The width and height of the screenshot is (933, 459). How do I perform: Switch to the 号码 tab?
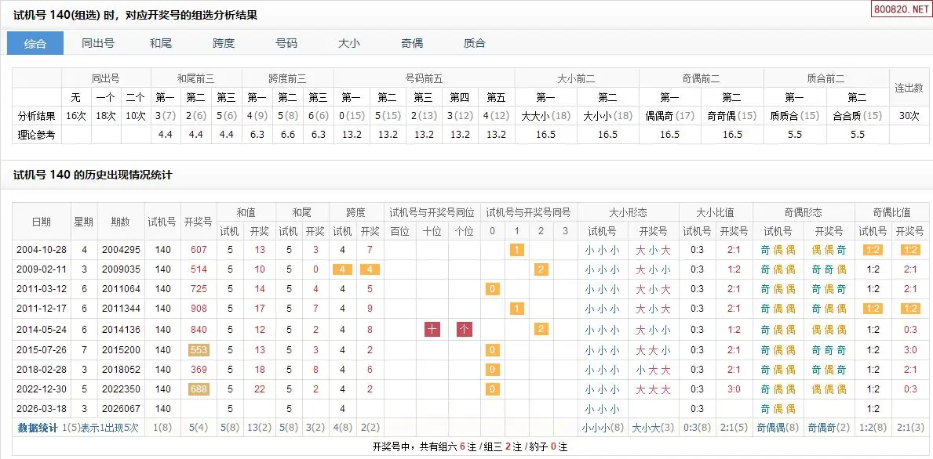[286, 44]
